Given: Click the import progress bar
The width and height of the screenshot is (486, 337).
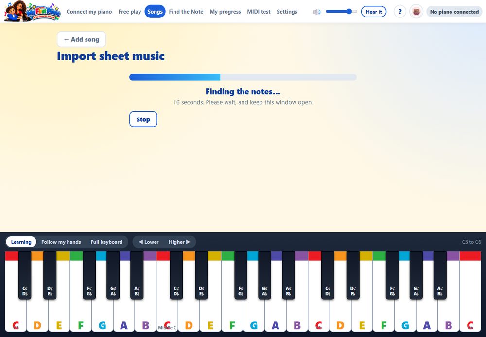Looking at the screenshot, I should (x=243, y=77).
